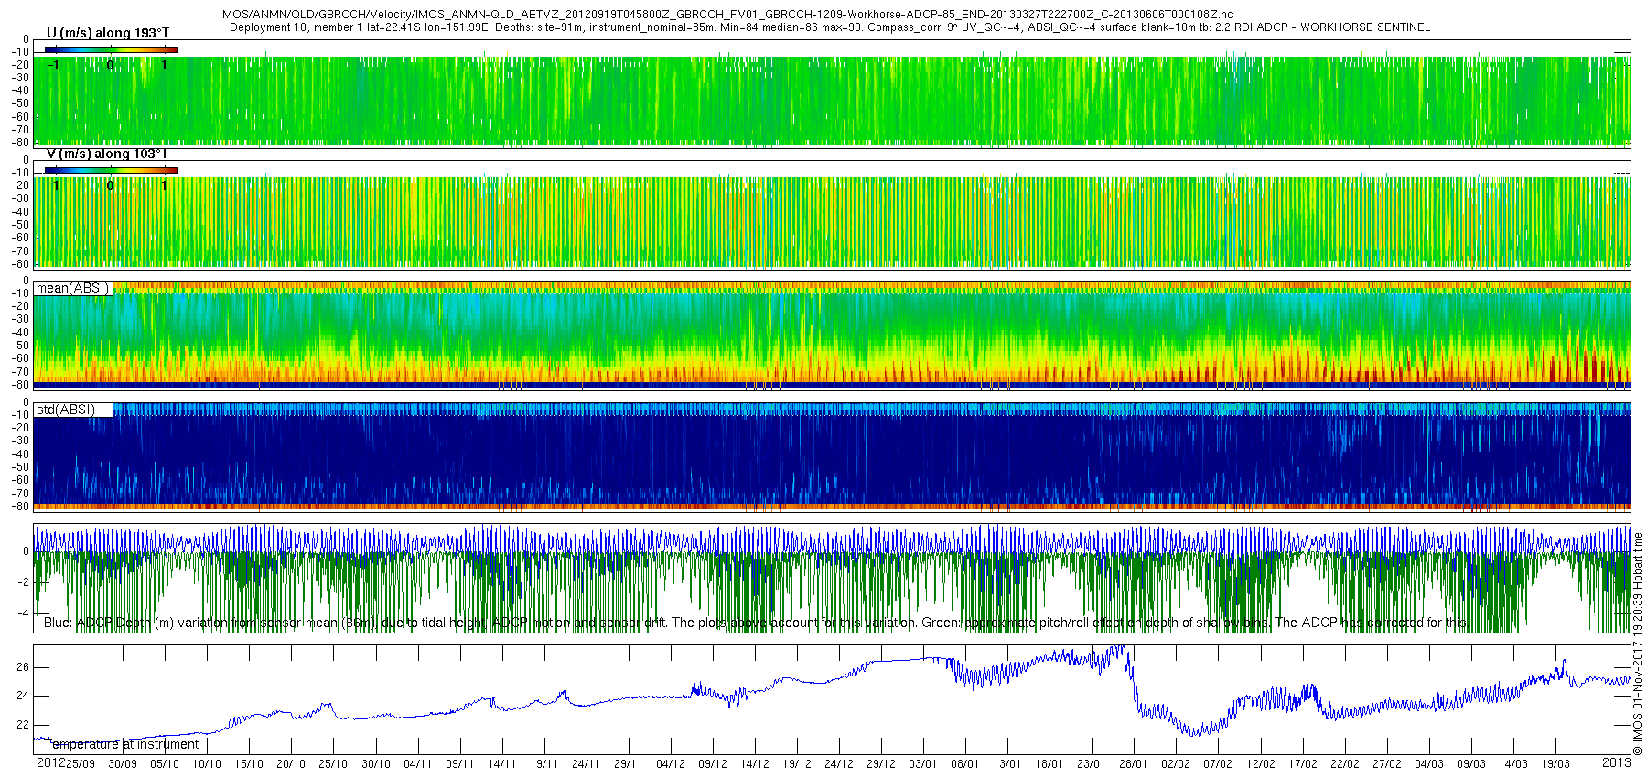Click the 'Temperature at instrument' label
1647x777 pixels.
pos(122,744)
